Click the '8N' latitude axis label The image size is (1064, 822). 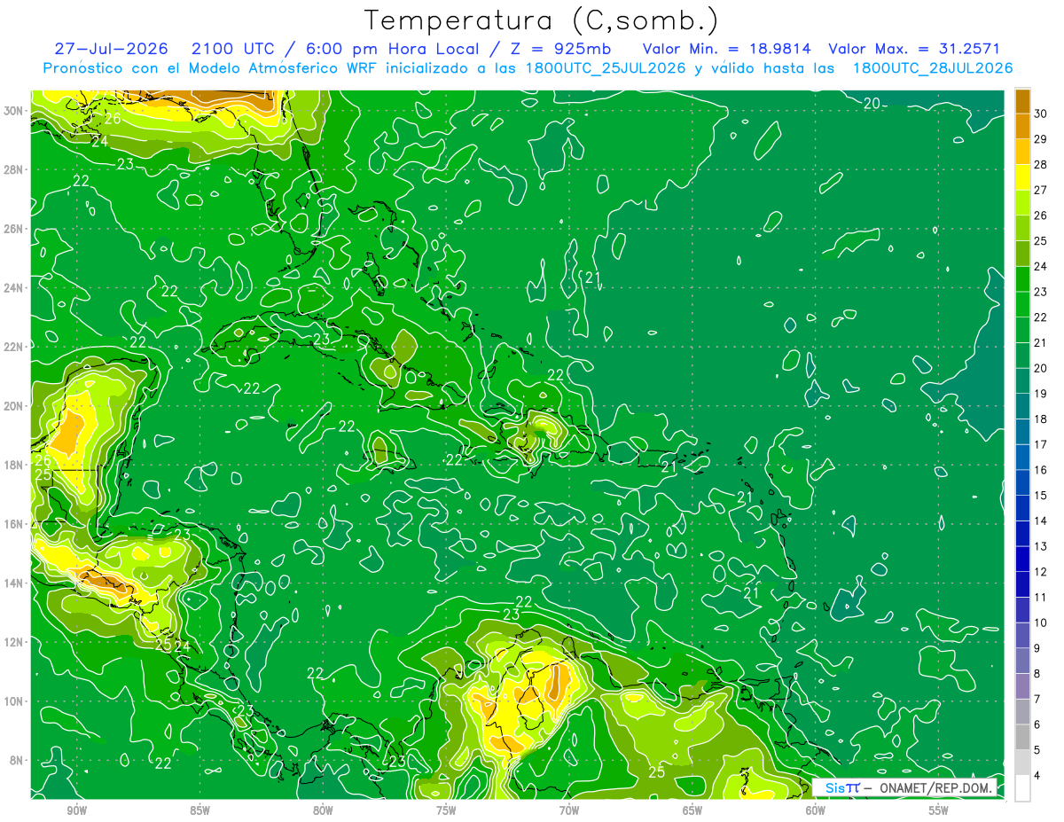point(18,760)
